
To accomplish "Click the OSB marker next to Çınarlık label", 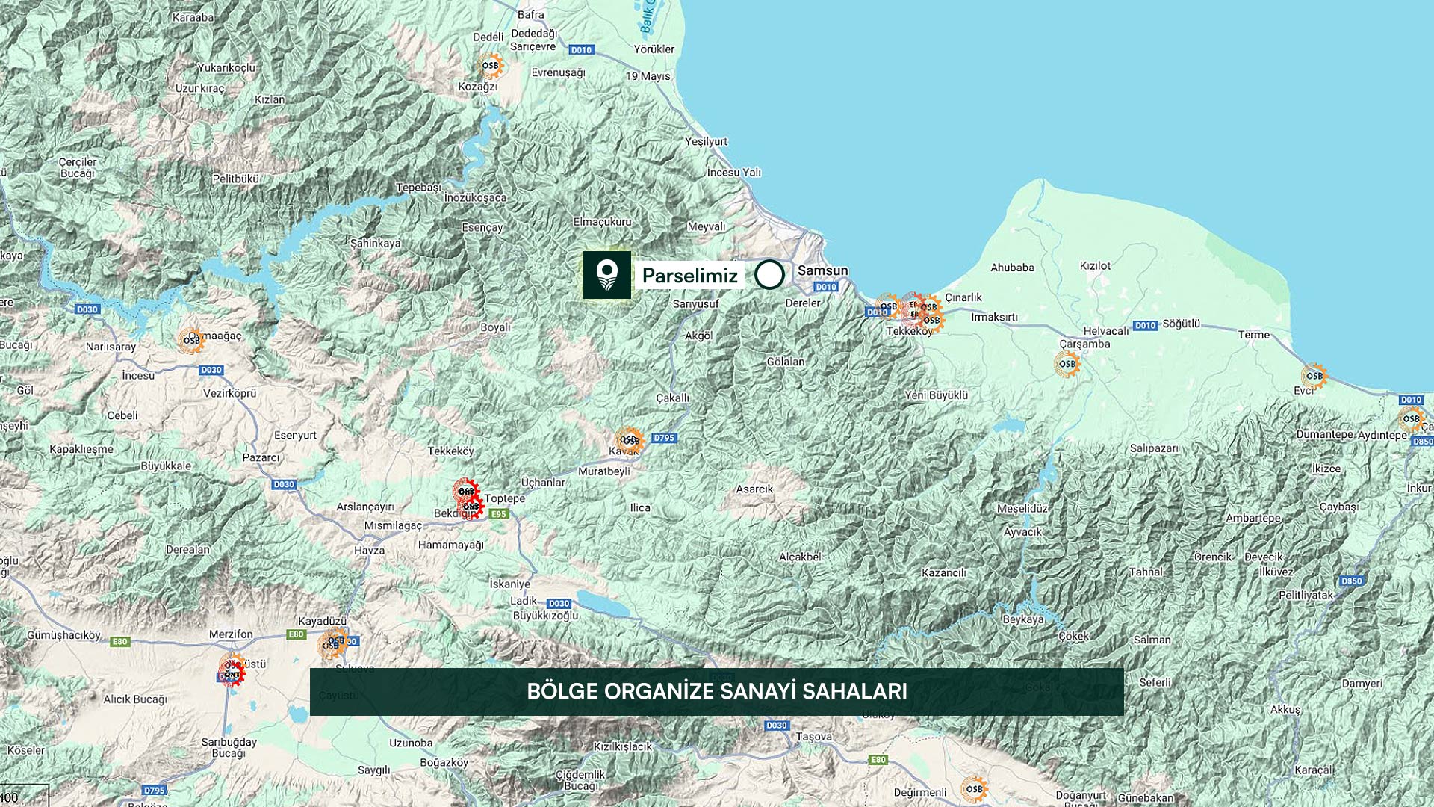I will pyautogui.click(x=928, y=306).
